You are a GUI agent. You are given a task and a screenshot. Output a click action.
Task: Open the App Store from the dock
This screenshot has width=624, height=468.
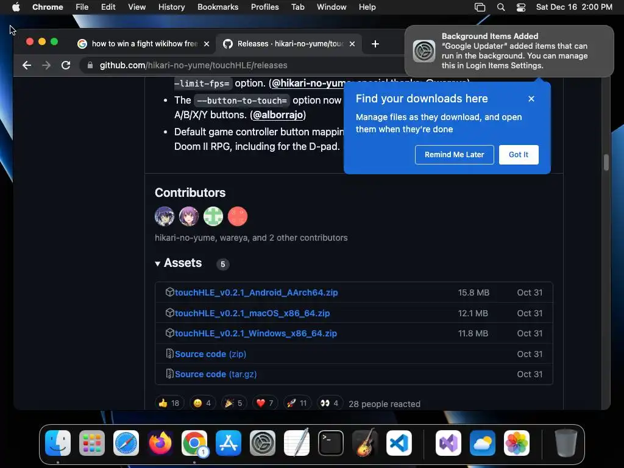[x=229, y=443]
